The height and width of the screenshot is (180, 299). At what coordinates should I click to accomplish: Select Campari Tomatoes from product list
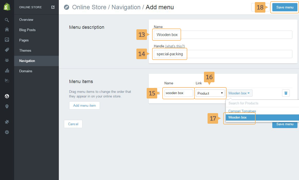pos(242,111)
